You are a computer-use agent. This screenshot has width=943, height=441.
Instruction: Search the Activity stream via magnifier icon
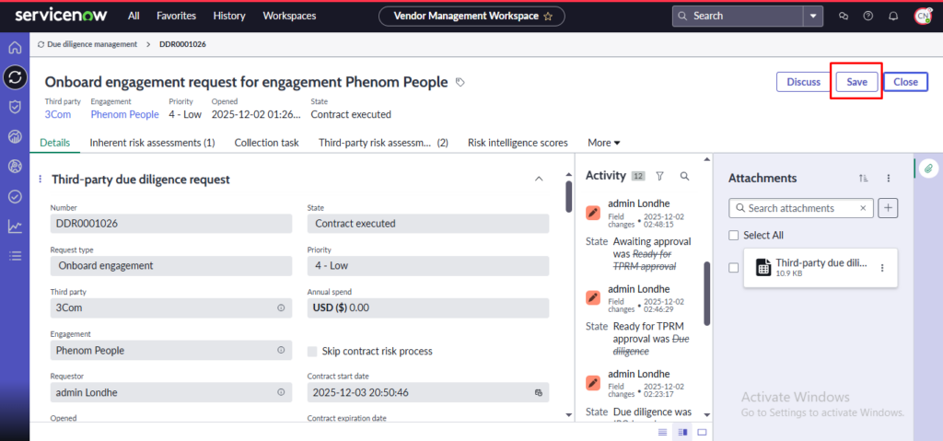tap(684, 176)
